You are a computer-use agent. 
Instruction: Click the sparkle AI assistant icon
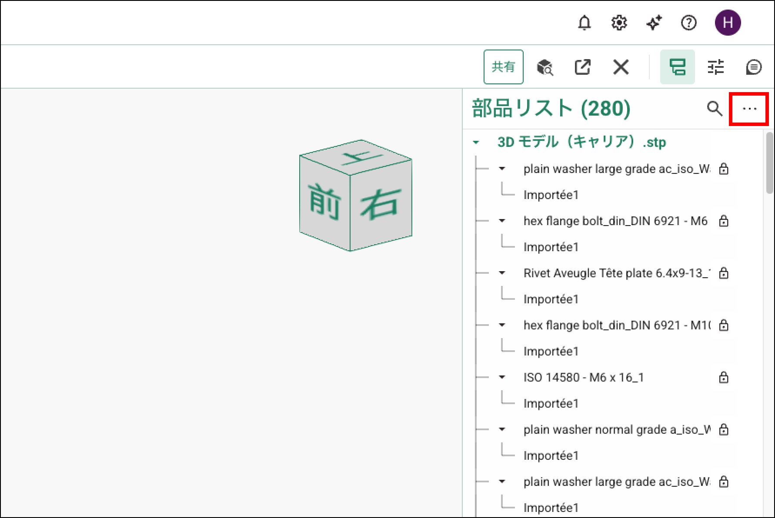(654, 23)
